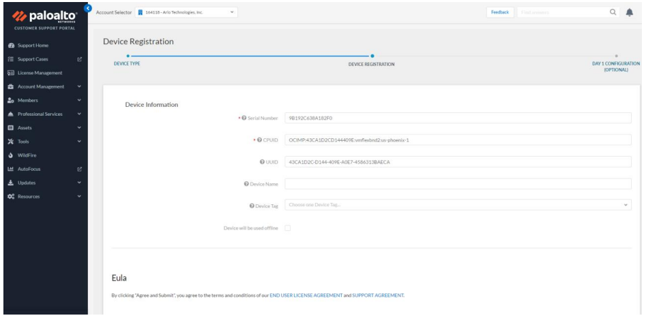This screenshot has width=646, height=320.
Task: Click the WildFire flame icon
Action: pos(11,155)
